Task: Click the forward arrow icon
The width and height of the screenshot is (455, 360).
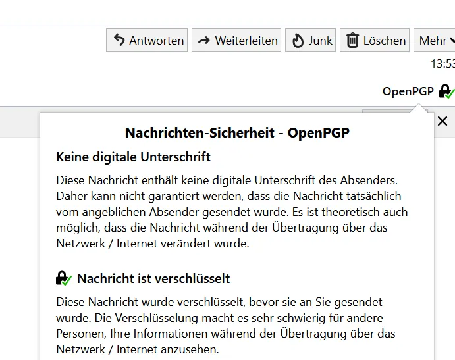Action: pyautogui.click(x=204, y=41)
